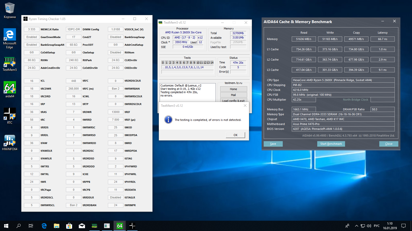Click the volume icon in system tray
The image size is (412, 231).
pyautogui.click(x=369, y=226)
